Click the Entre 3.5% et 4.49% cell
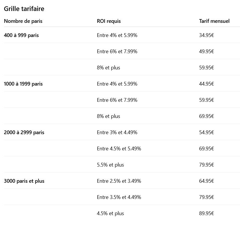 pyautogui.click(x=119, y=197)
